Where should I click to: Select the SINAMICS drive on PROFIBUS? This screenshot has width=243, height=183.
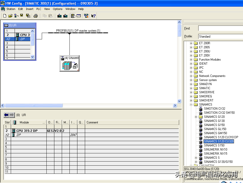(x=69, y=63)
